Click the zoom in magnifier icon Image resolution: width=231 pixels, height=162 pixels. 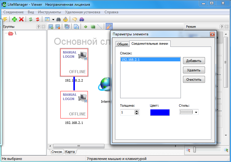click(x=226, y=150)
